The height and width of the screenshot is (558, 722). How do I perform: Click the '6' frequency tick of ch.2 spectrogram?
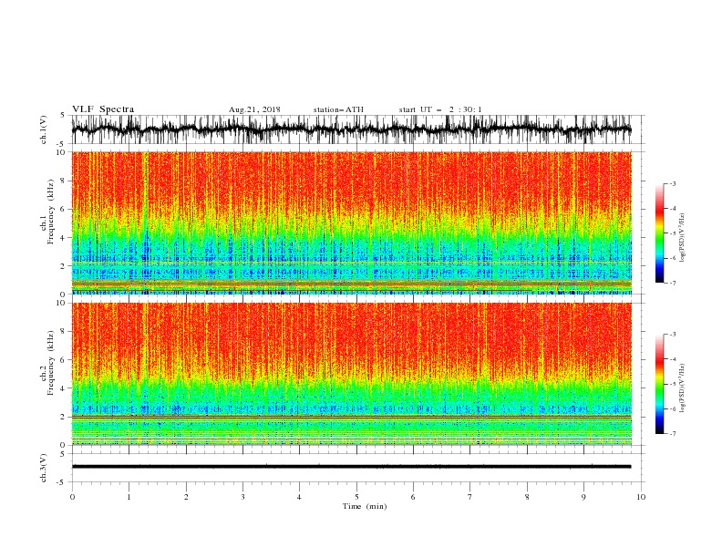click(62, 360)
